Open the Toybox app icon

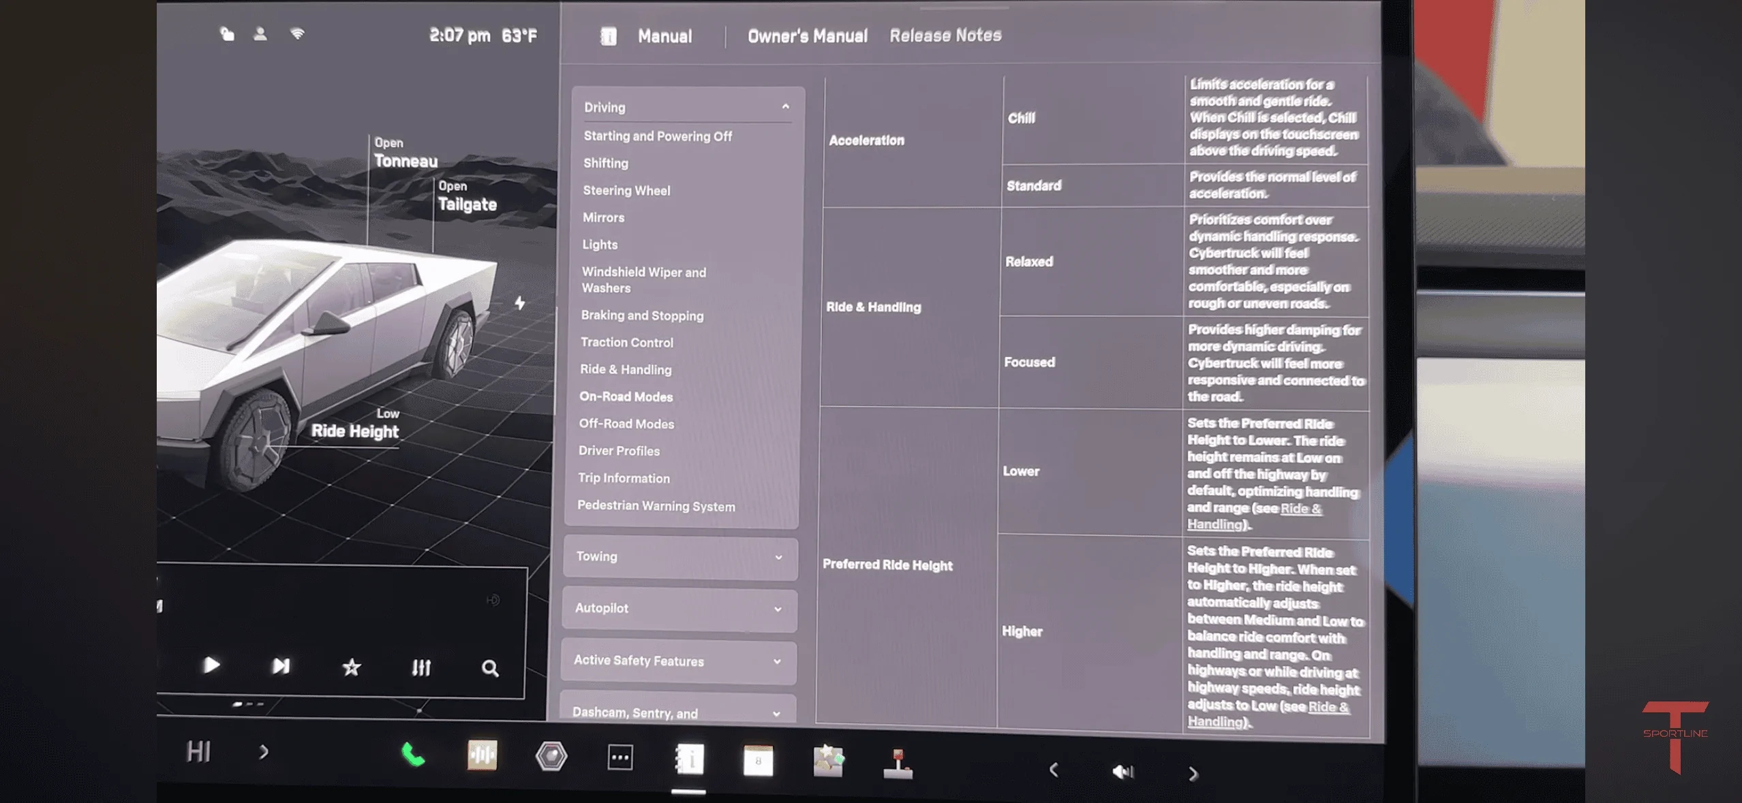click(829, 761)
